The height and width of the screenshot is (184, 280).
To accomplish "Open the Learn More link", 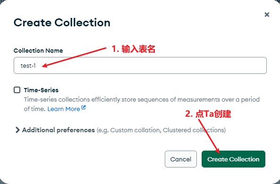I will tap(64, 109).
